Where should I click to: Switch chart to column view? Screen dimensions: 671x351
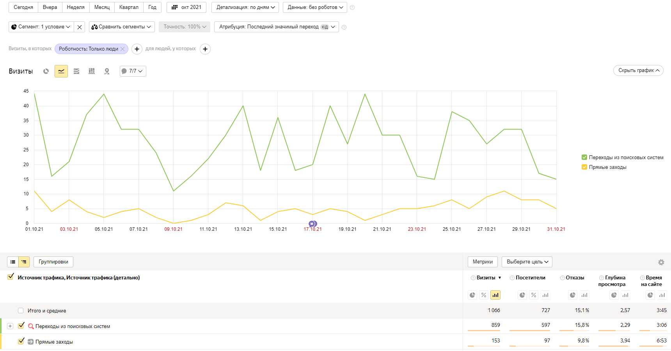[92, 71]
